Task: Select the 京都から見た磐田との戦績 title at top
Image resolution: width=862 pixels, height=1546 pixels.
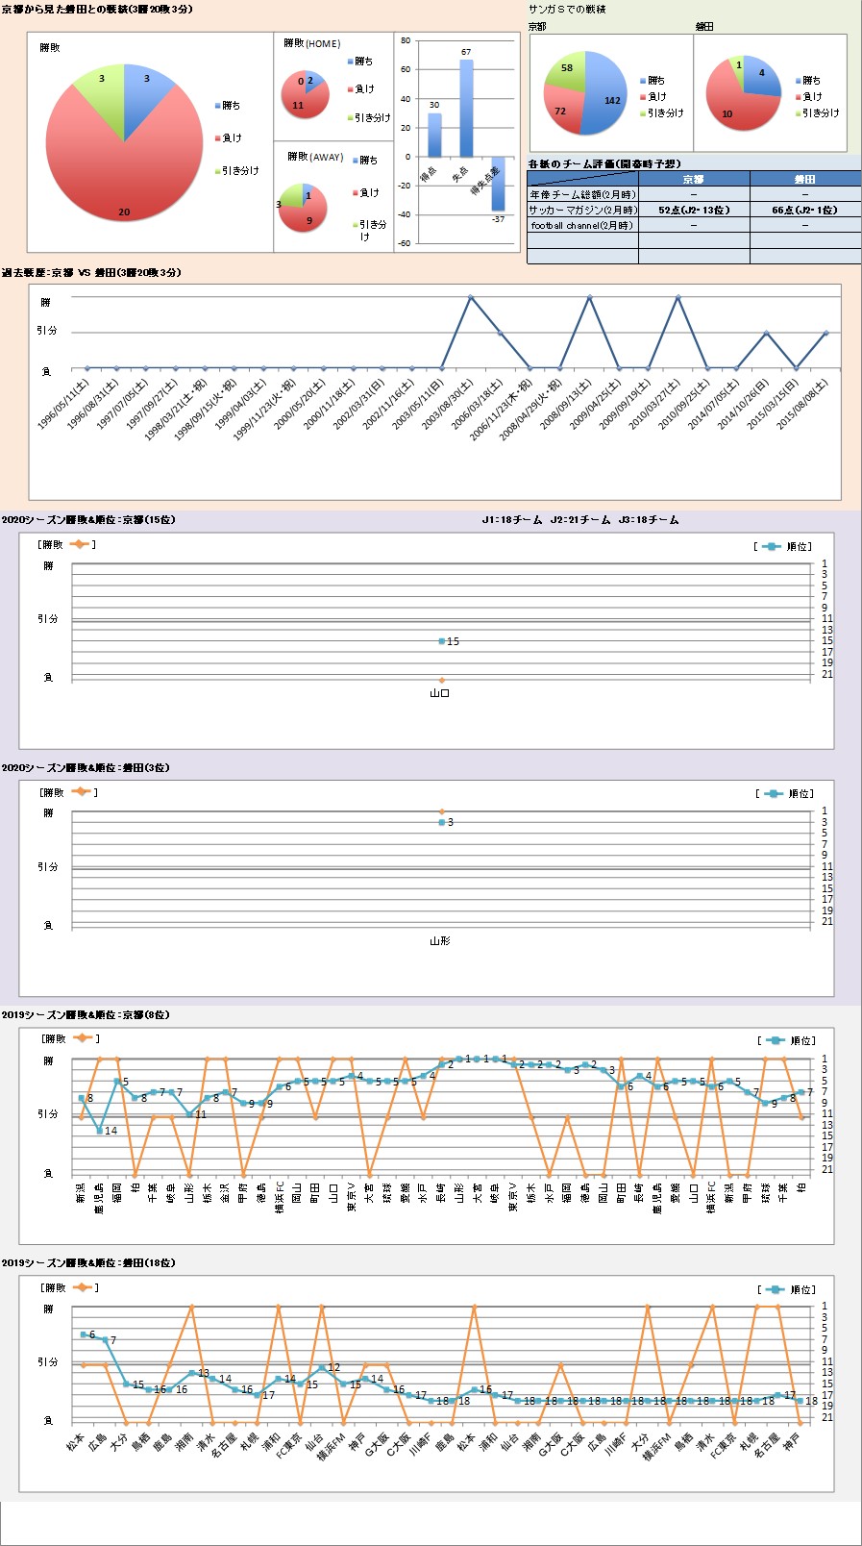Action: [97, 10]
